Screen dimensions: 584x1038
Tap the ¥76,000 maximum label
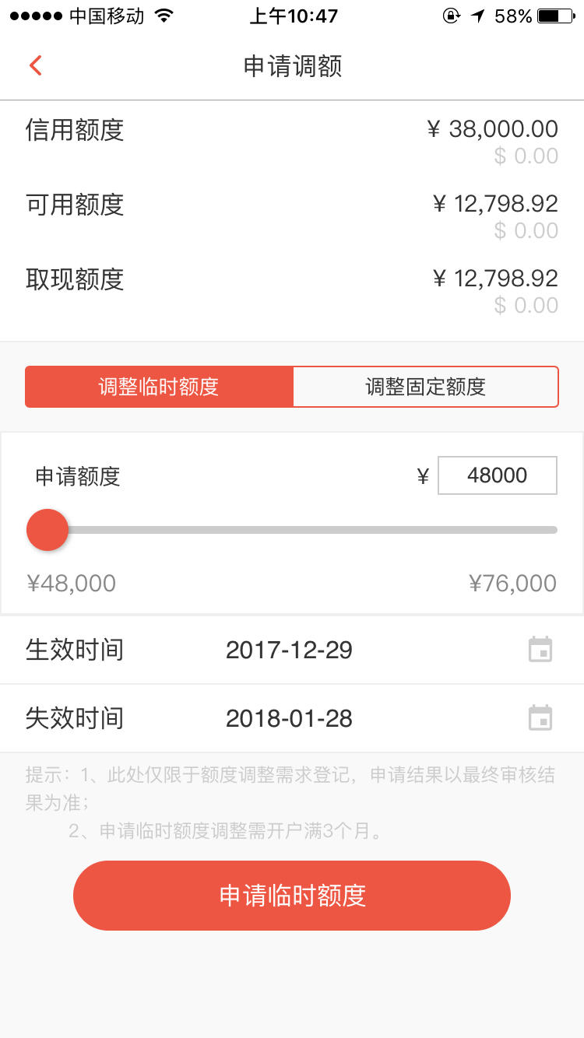tap(512, 583)
